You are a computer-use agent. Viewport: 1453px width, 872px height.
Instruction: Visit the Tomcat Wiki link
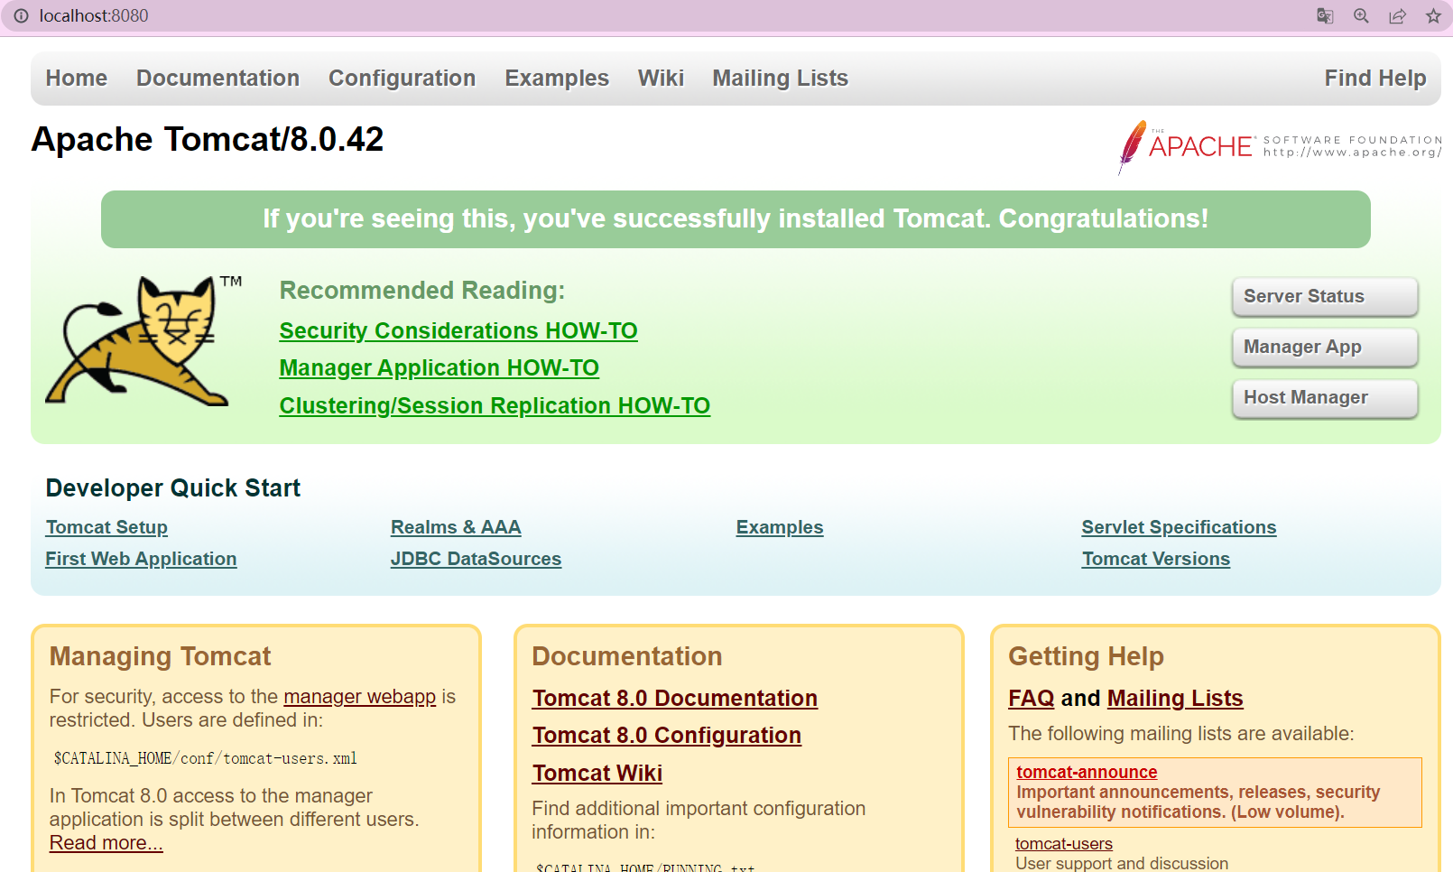click(x=597, y=774)
